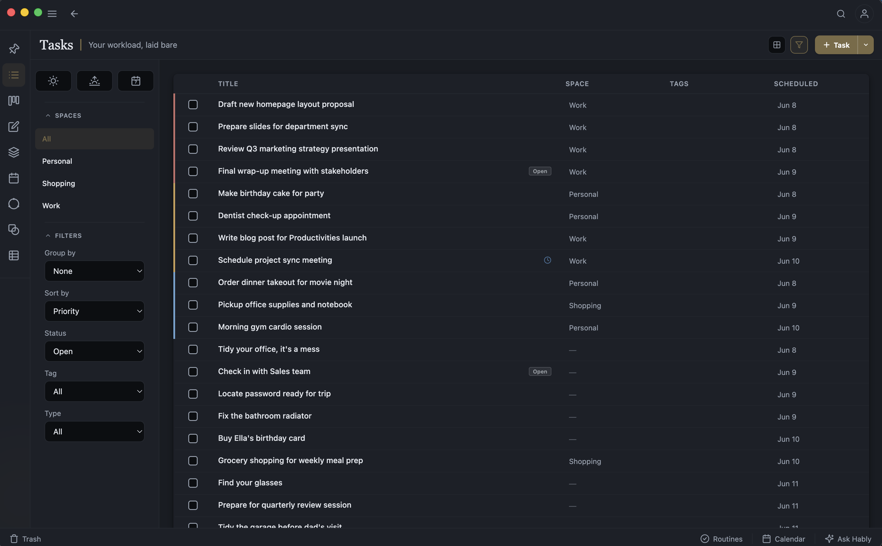Click Open badge on Check in with Sales
Viewport: 882px width, 546px height.
tap(540, 372)
